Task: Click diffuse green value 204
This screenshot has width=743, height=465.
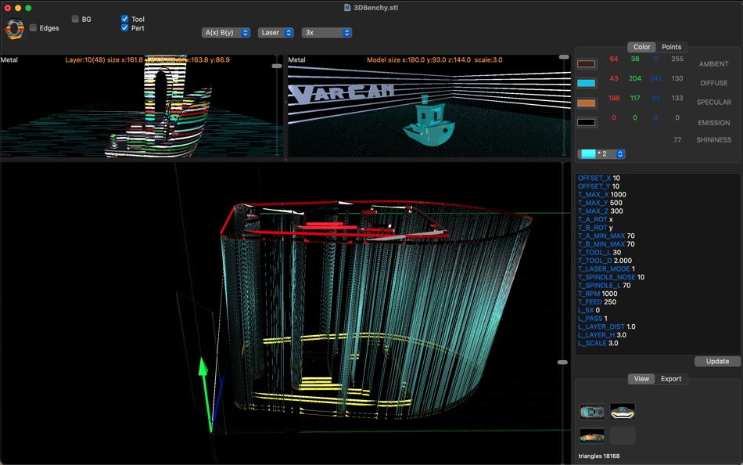Action: coord(635,78)
